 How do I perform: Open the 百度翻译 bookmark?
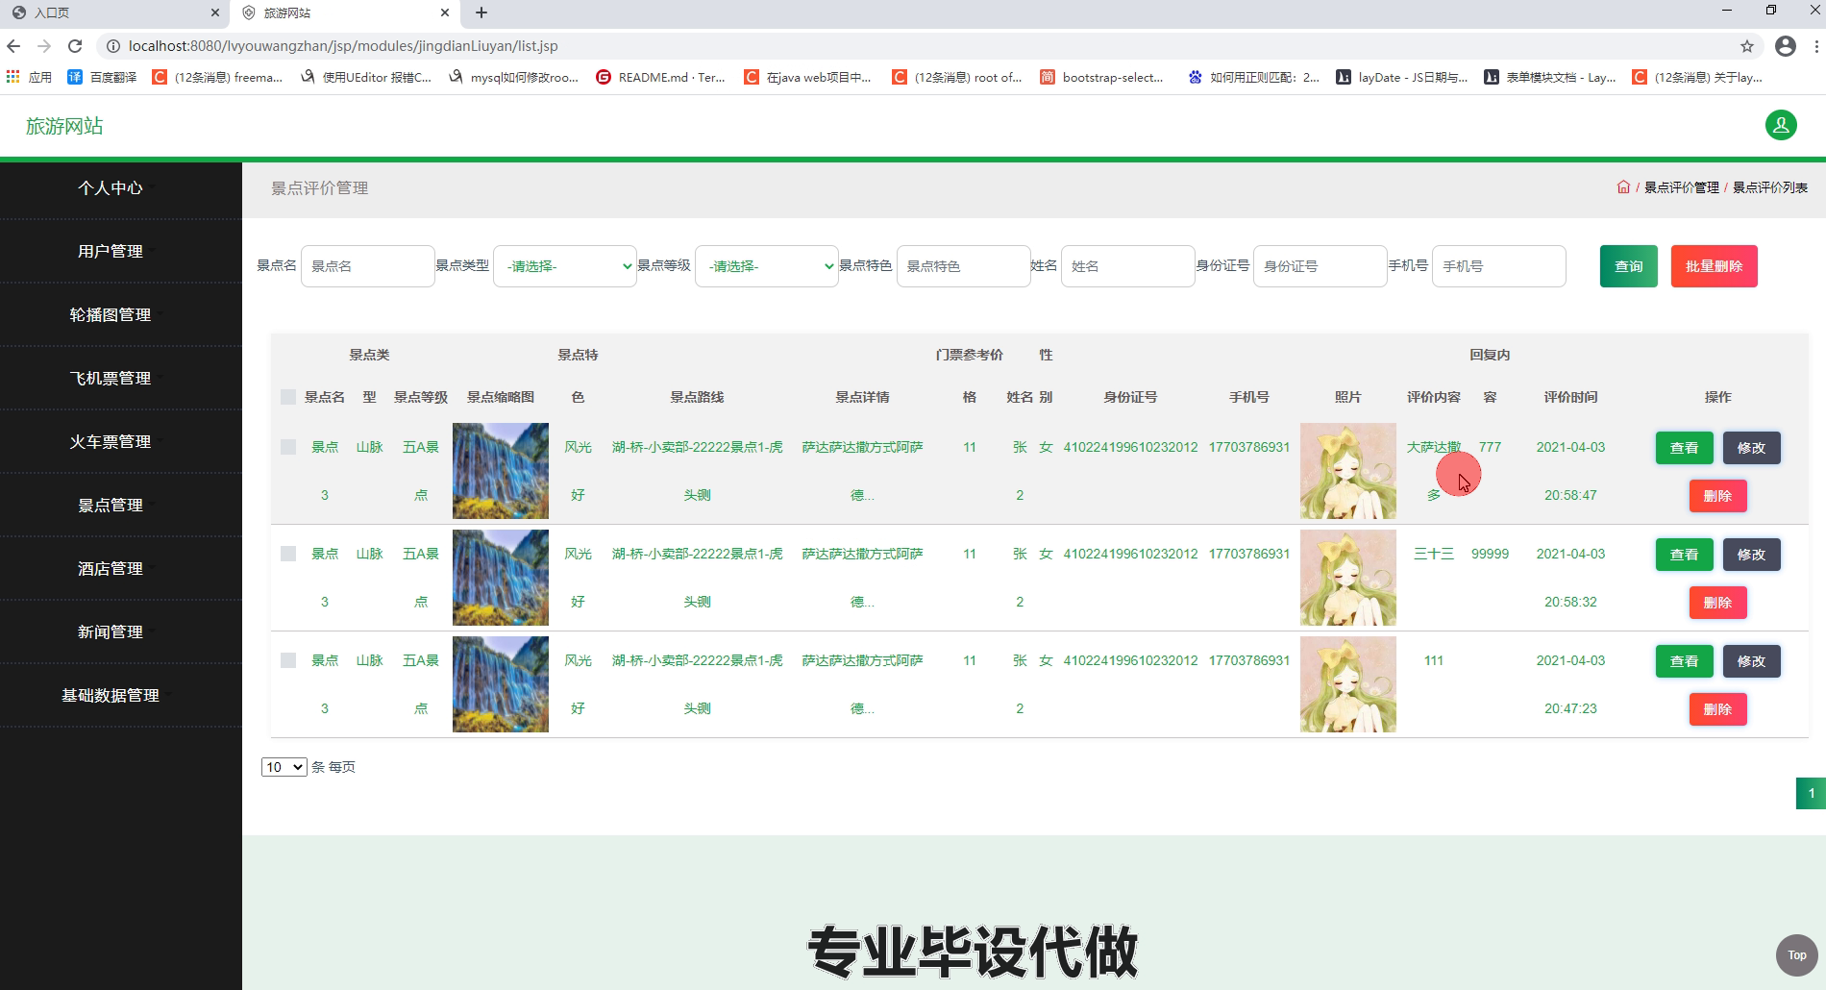click(x=102, y=77)
